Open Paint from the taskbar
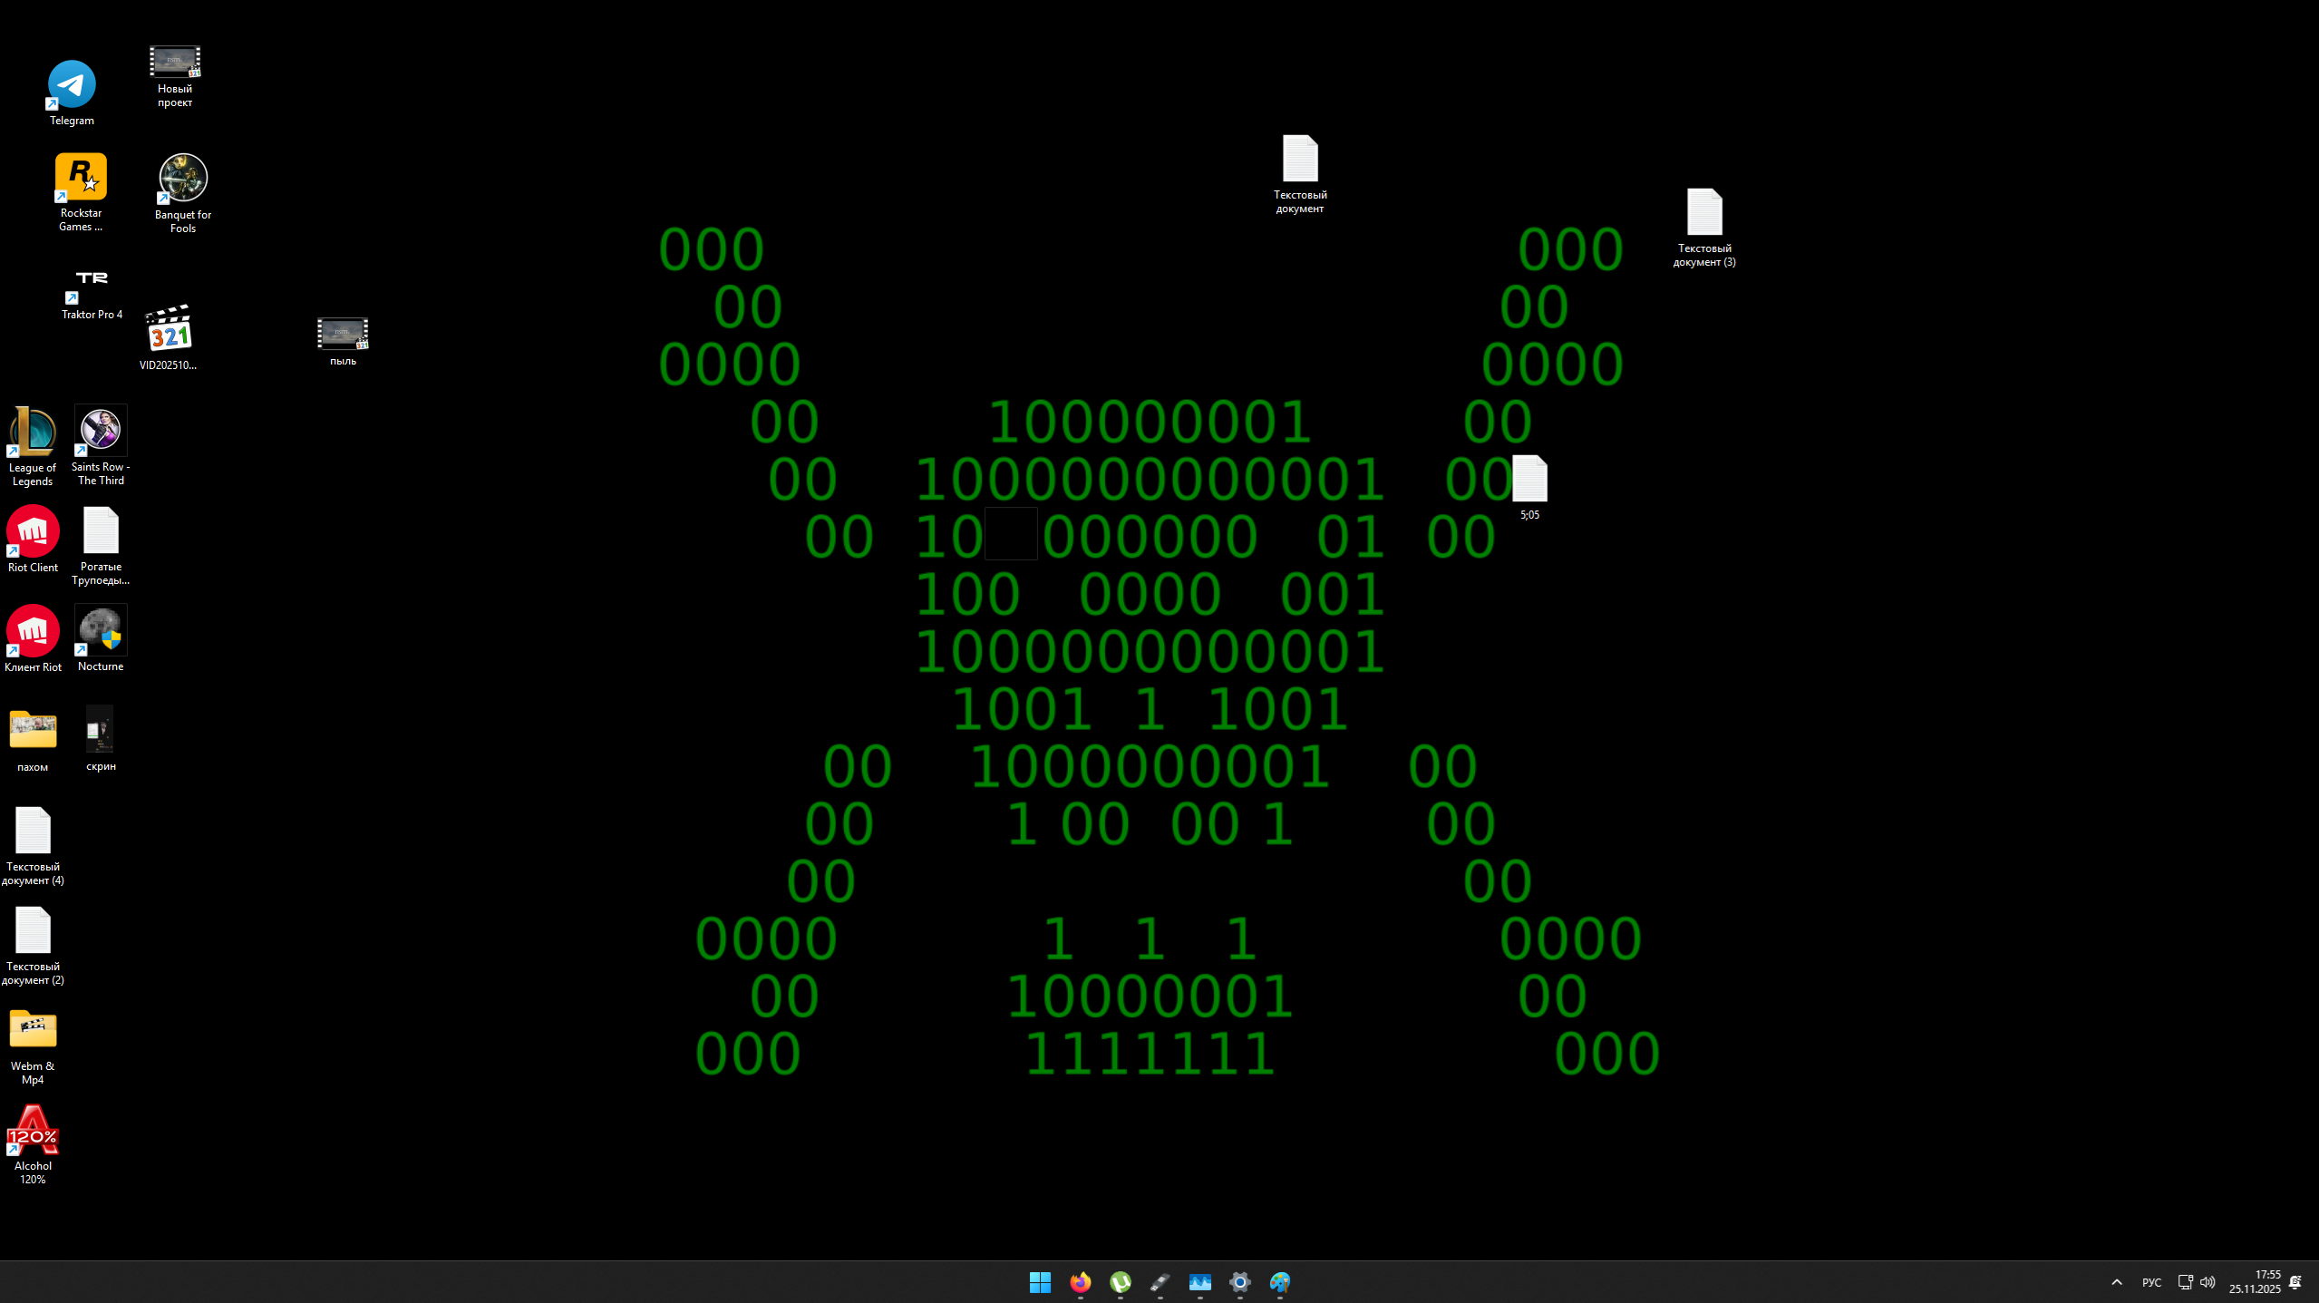The width and height of the screenshot is (2319, 1303). click(x=1279, y=1282)
